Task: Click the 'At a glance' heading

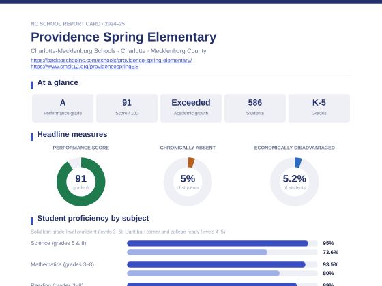Action: coord(58,82)
